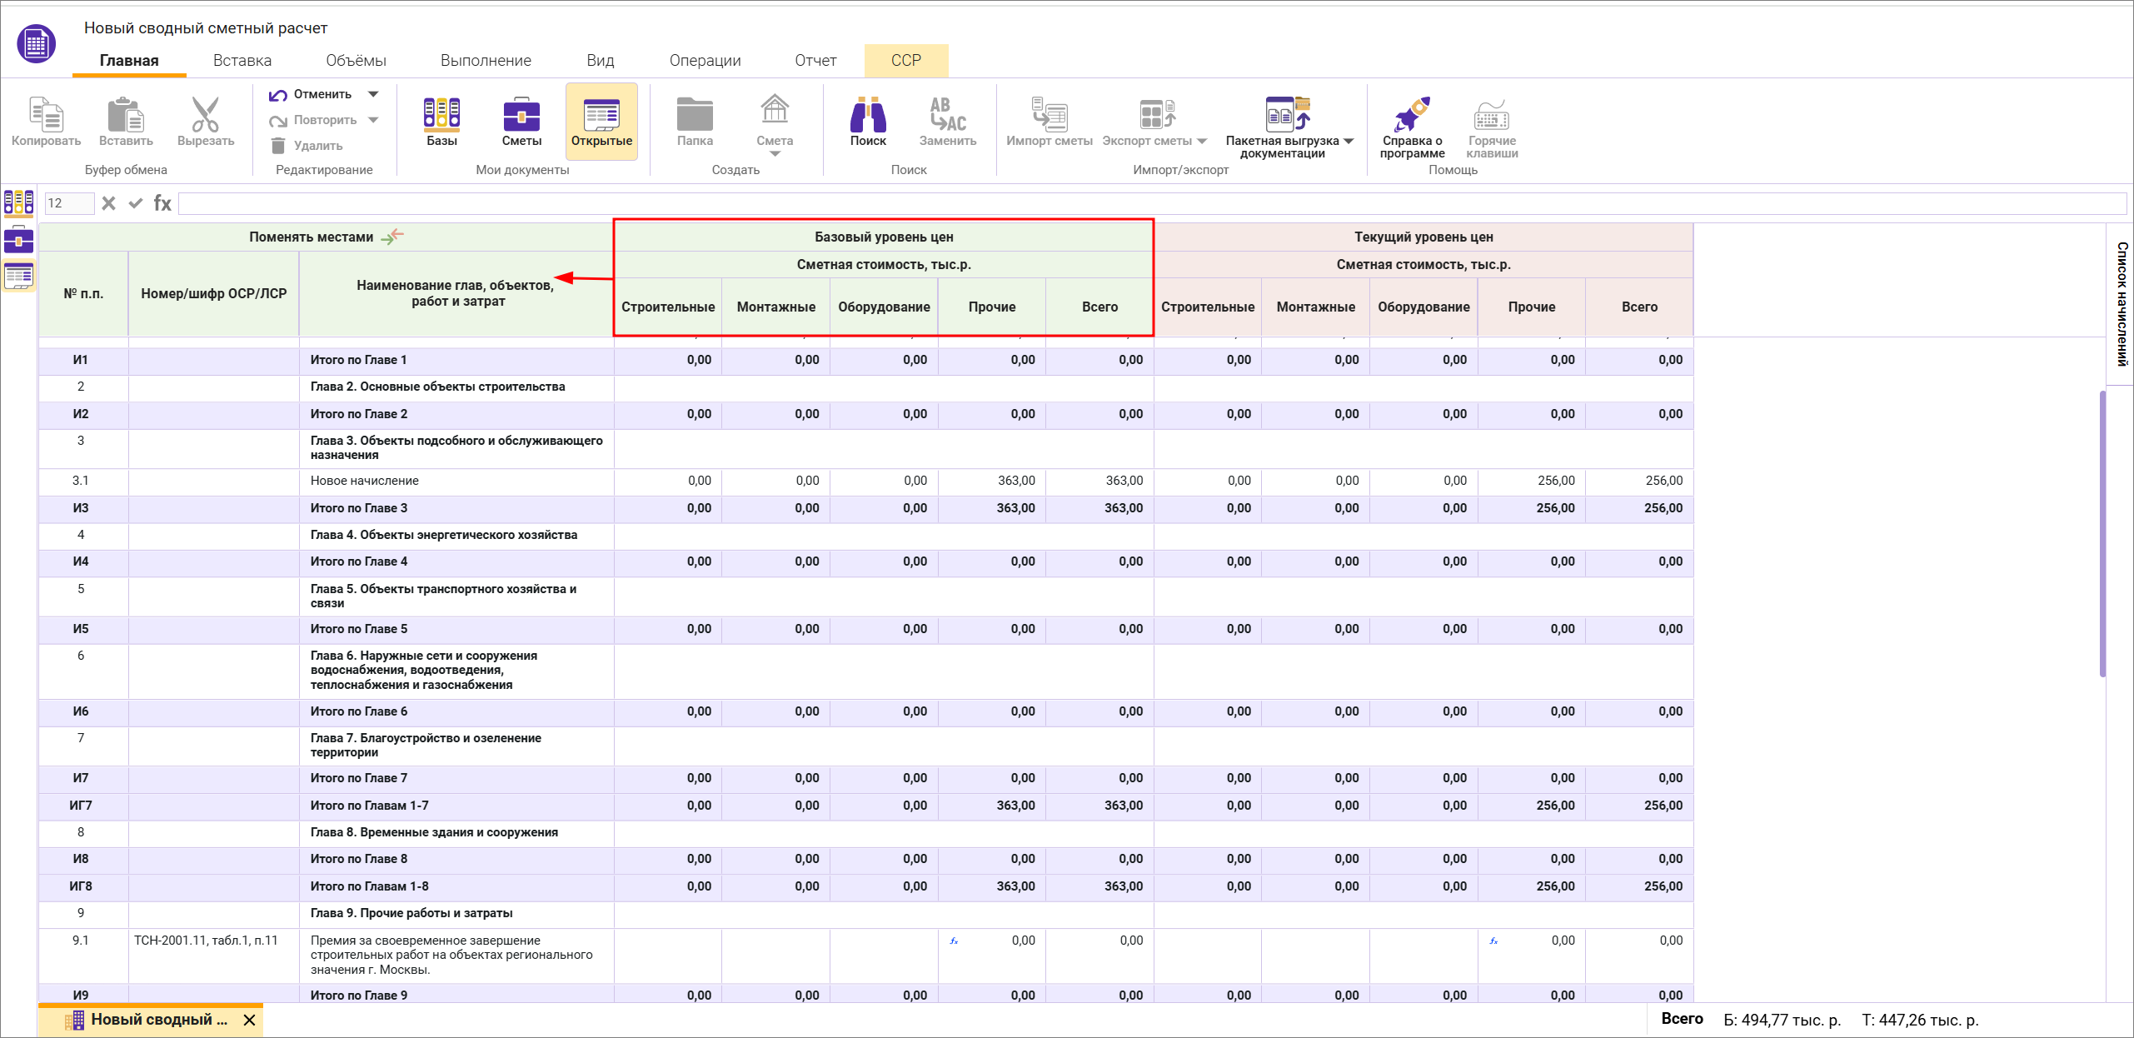Click the formula bar confirm checkmark
Viewport: 2134px width, 1038px height.
(135, 203)
